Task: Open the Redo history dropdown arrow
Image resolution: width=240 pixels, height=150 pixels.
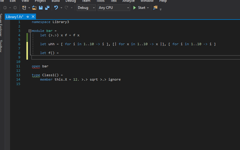Action: (x=71, y=8)
